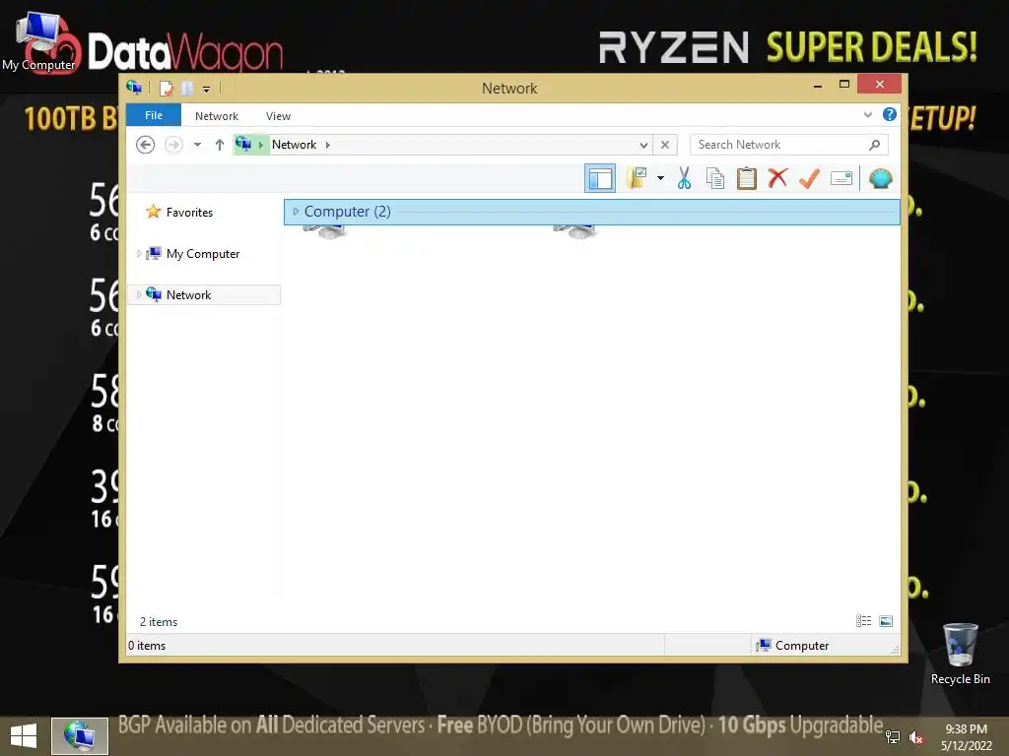Click the orange checkmark Properties icon
This screenshot has height=756, width=1009.
[810, 178]
